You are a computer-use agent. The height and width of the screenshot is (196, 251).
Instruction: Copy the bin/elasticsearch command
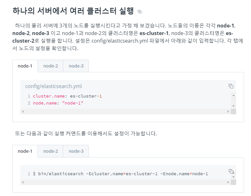click(x=231, y=171)
